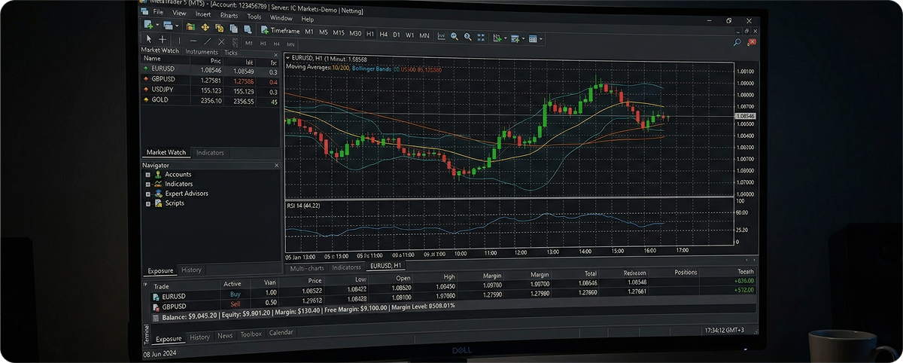This screenshot has width=903, height=363.
Task: Open the chart layout dropdown arrow
Action: tap(542, 39)
